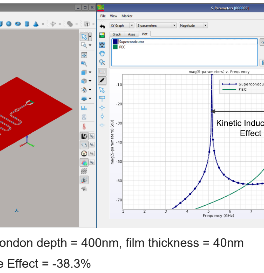Click the navy Supercondcutor color swatch

115,42
